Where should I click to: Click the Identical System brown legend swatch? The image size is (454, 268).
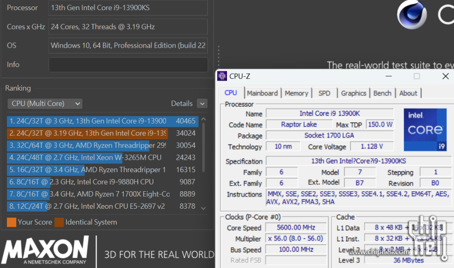pos(59,222)
